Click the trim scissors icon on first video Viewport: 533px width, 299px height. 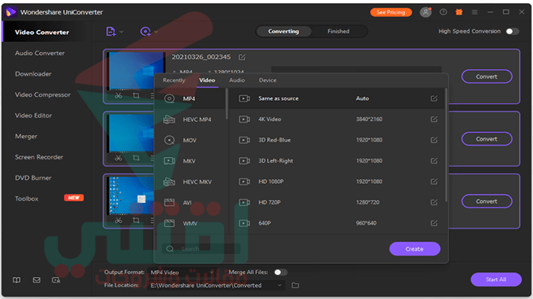pos(118,95)
